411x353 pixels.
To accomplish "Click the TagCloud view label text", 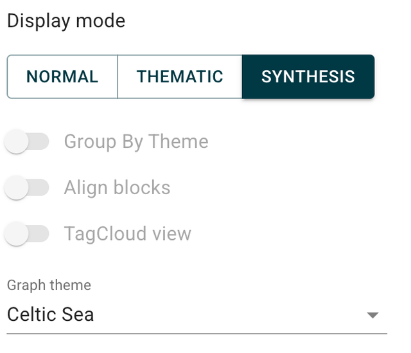I will click(127, 234).
